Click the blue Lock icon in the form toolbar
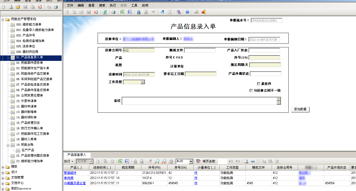The height and width of the screenshot is (191, 356). (x=139, y=12)
